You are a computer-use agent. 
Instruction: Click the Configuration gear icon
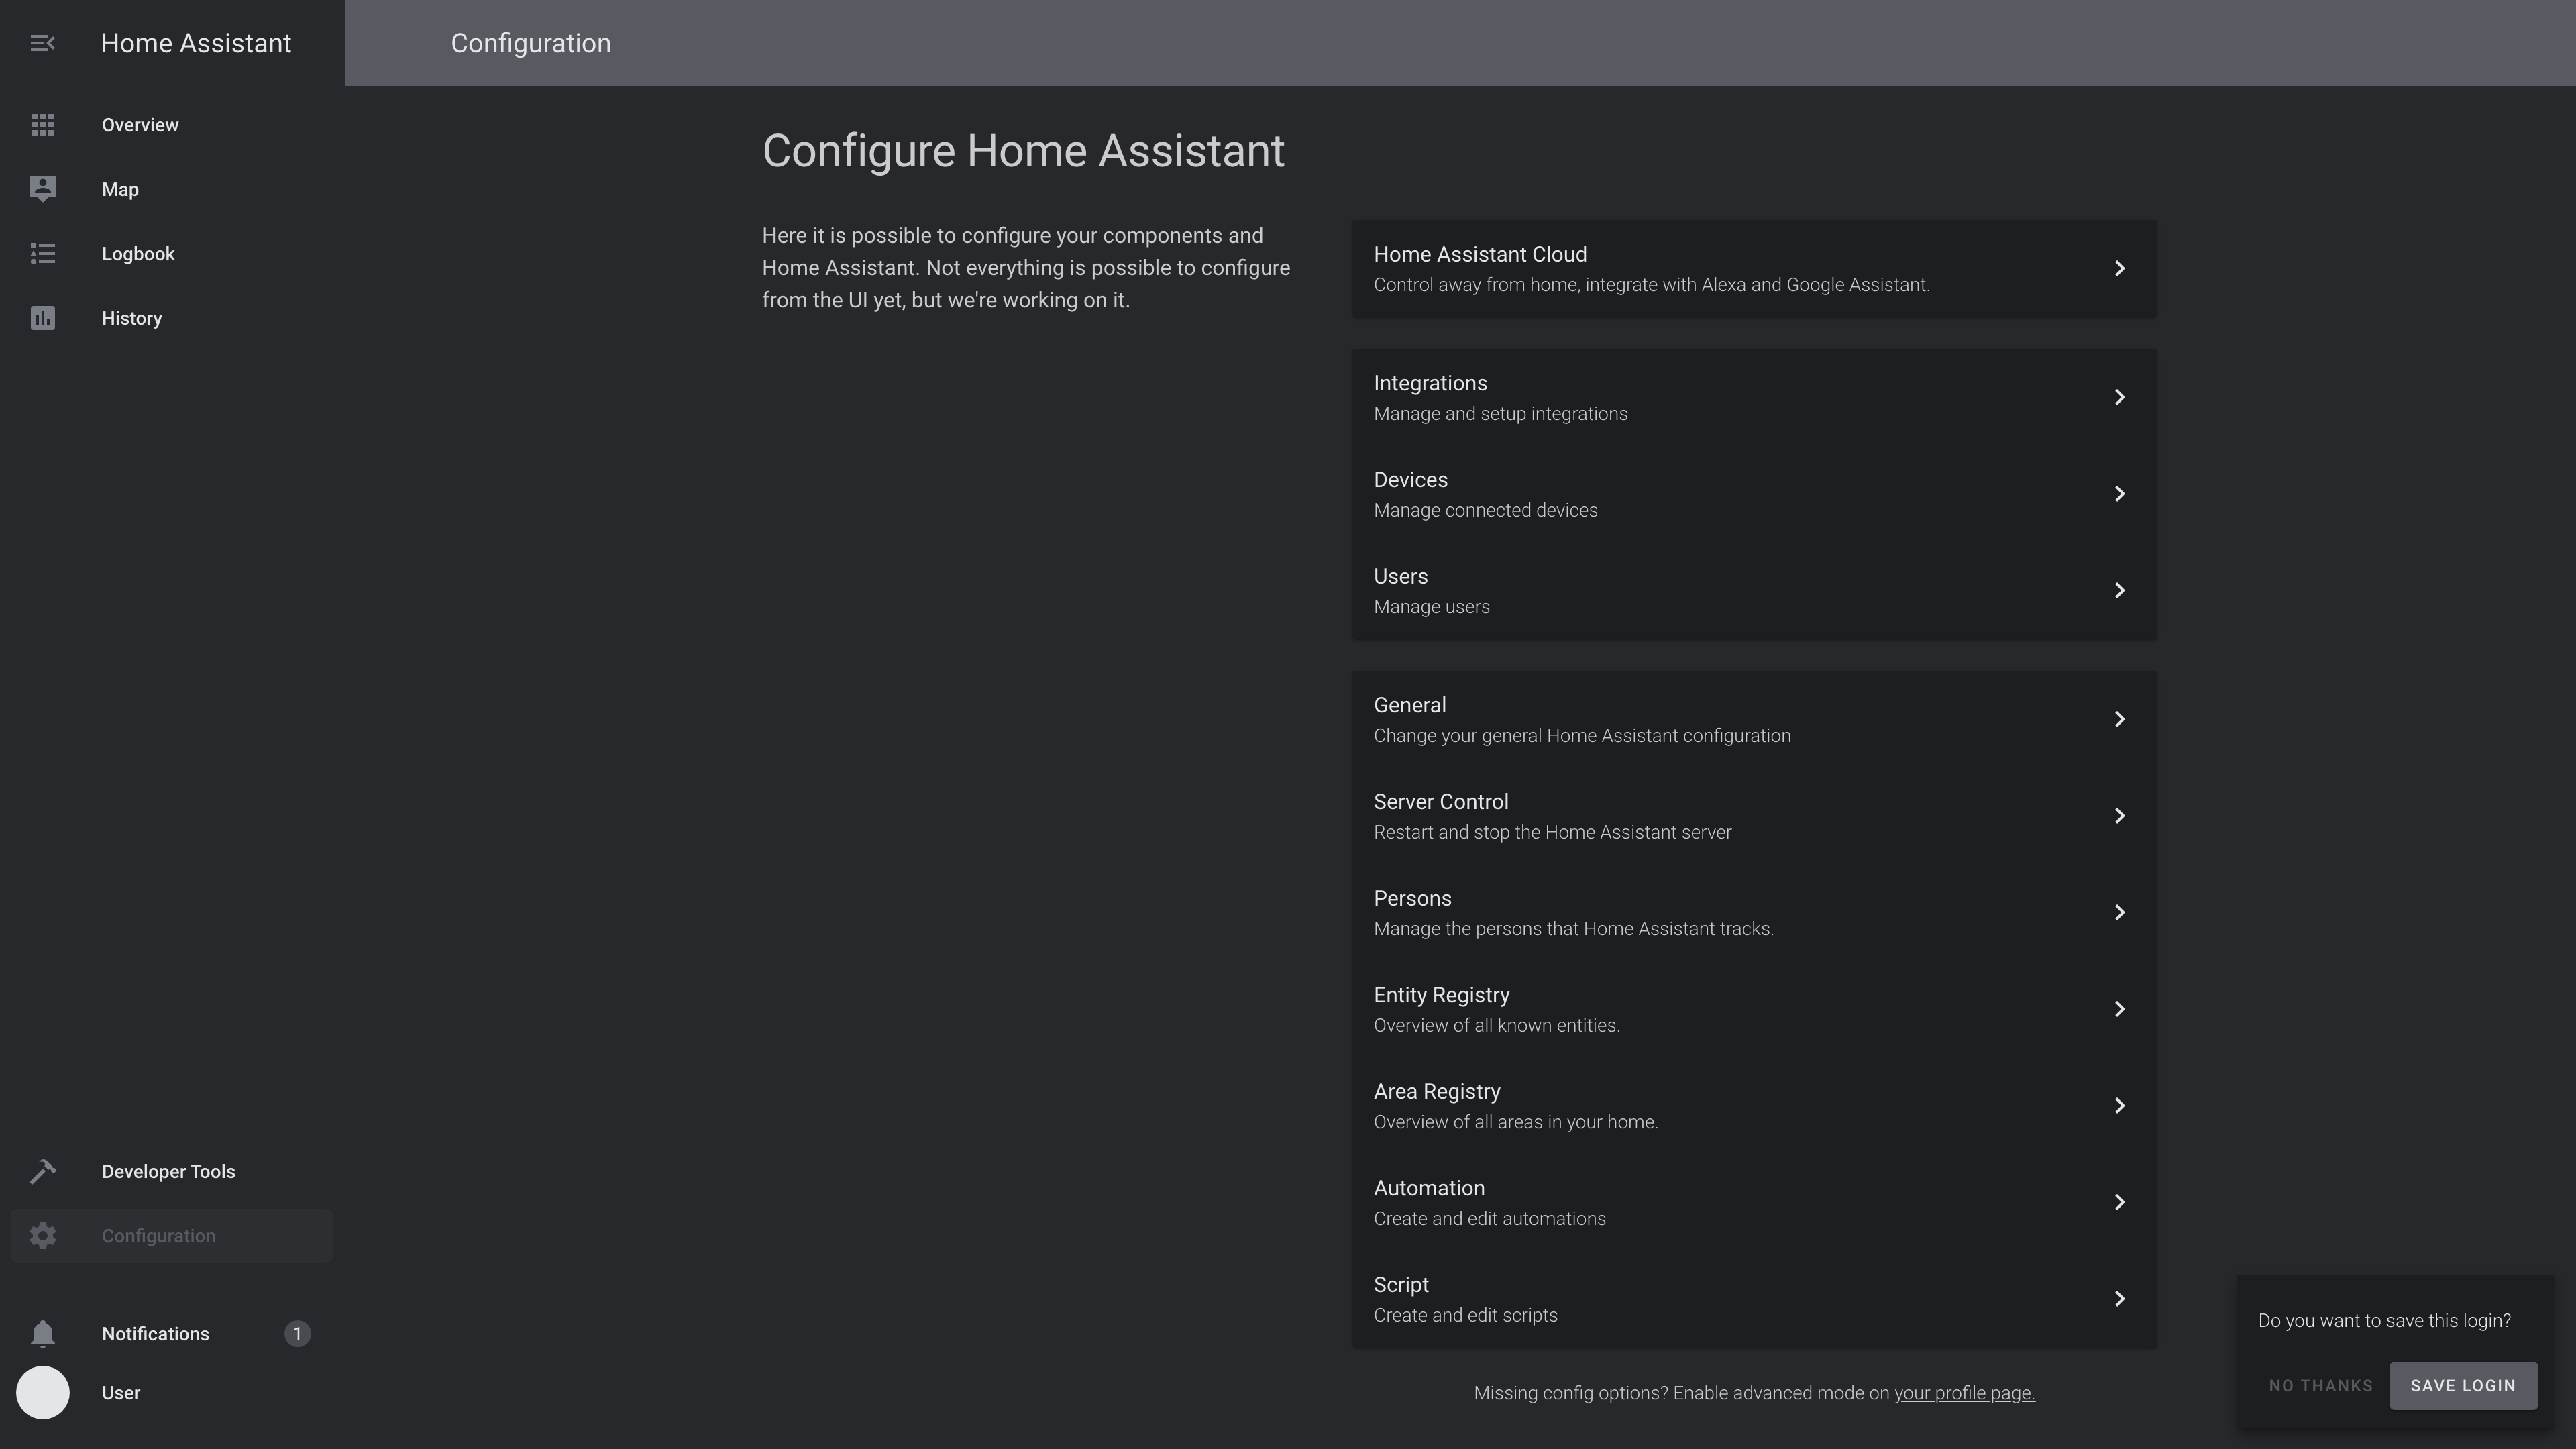42,1236
